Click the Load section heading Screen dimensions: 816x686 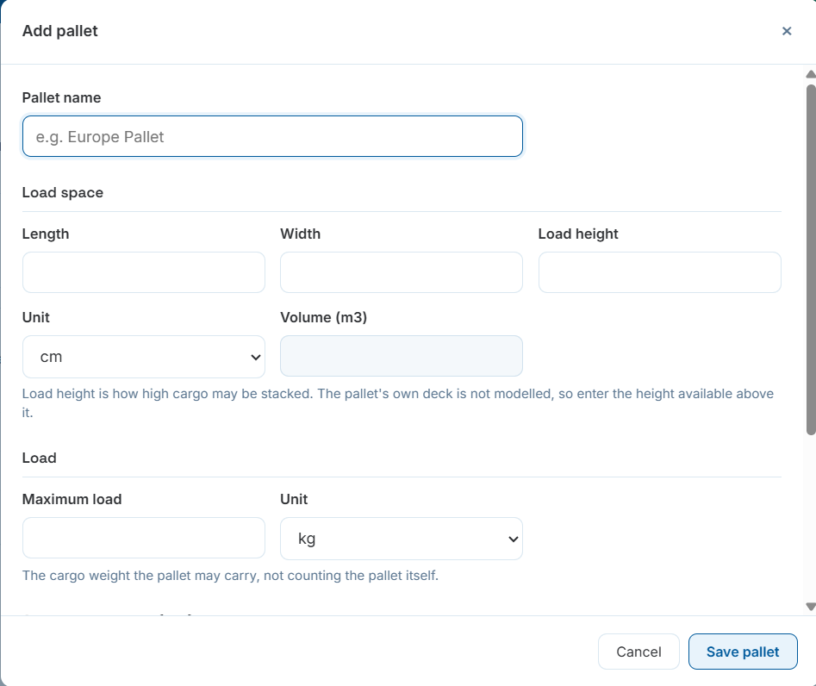point(39,458)
